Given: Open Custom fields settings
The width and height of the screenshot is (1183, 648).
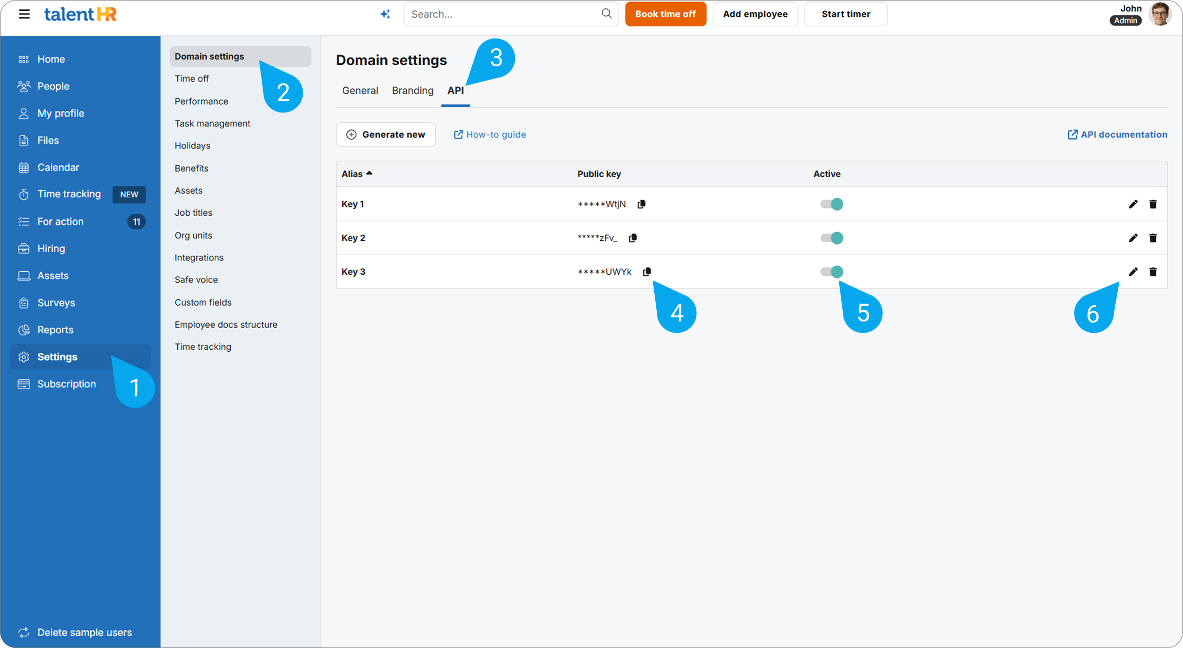Looking at the screenshot, I should 203,302.
